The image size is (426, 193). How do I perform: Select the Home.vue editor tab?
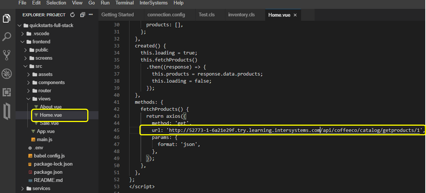point(279,15)
